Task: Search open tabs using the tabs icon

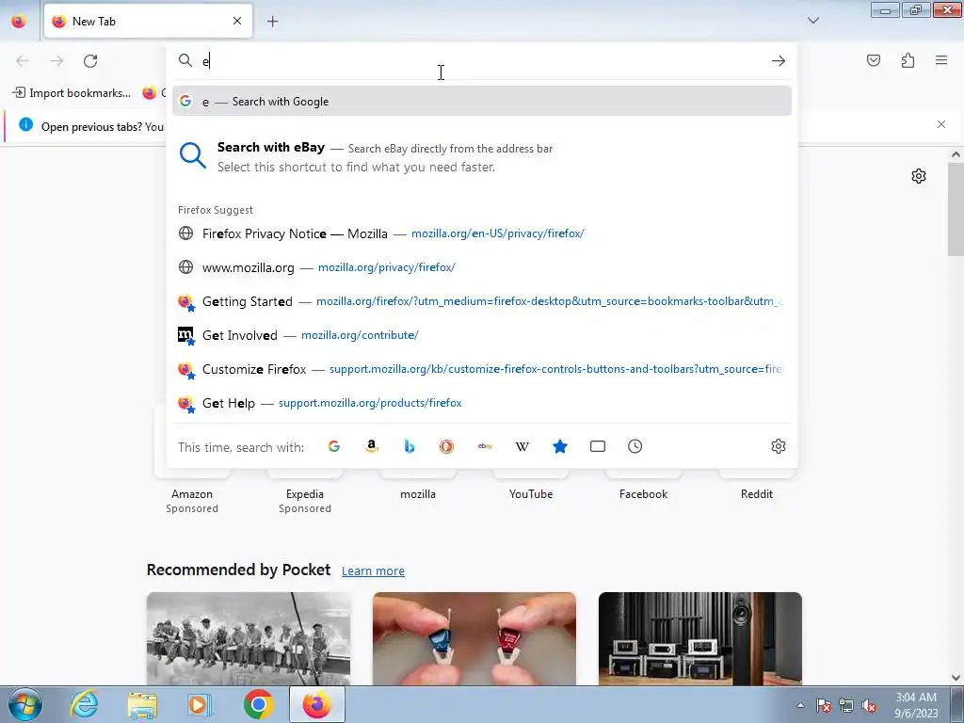Action: (x=598, y=446)
